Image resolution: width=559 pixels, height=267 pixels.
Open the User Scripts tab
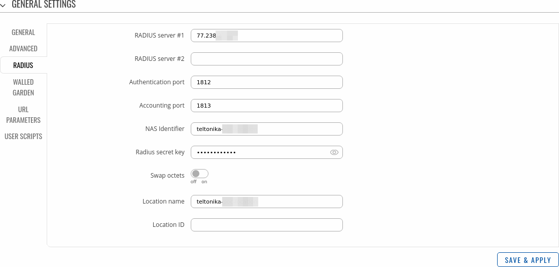pos(23,137)
